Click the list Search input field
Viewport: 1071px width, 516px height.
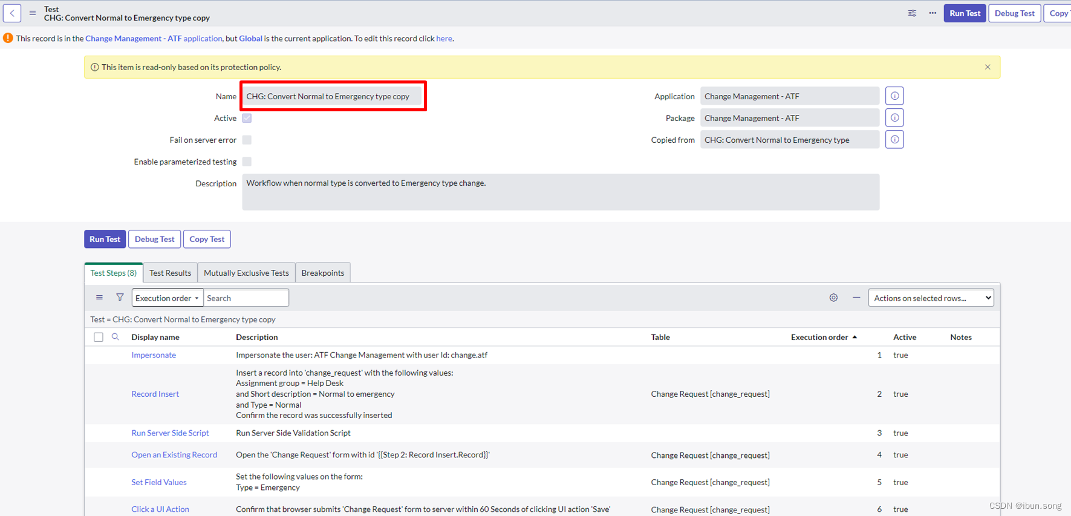[246, 298]
